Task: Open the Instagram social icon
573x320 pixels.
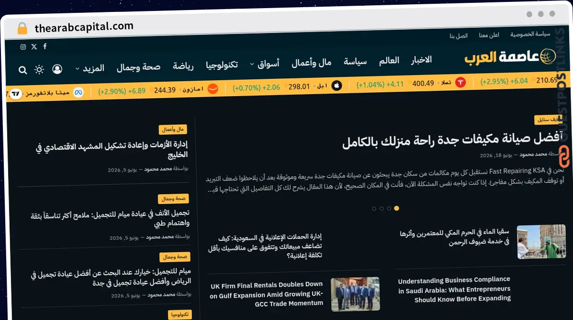Action: point(23,47)
